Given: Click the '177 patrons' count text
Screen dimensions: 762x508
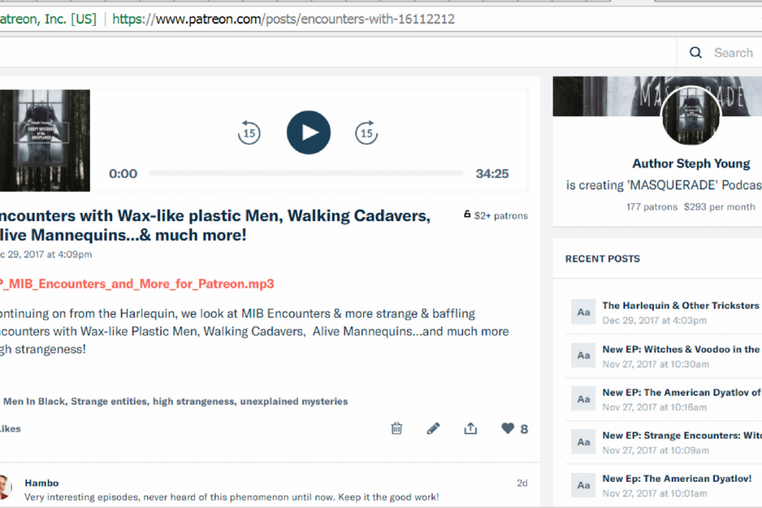Looking at the screenshot, I should click(652, 207).
